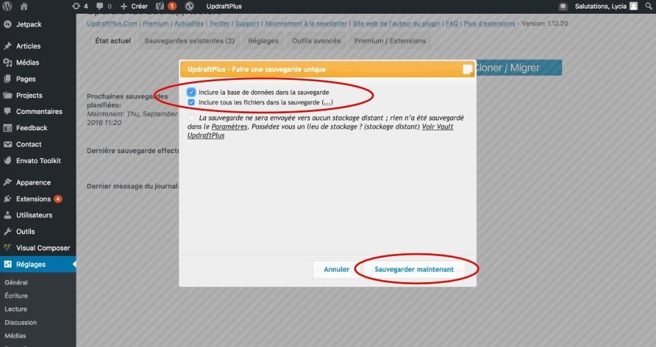
Task: Close the UpdraftPlus dialog via its corner button
Action: (467, 69)
